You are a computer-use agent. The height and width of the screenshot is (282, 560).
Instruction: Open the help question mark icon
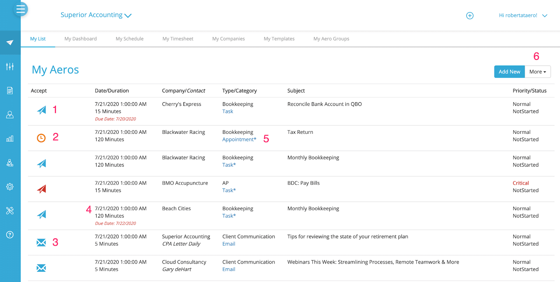click(10, 235)
